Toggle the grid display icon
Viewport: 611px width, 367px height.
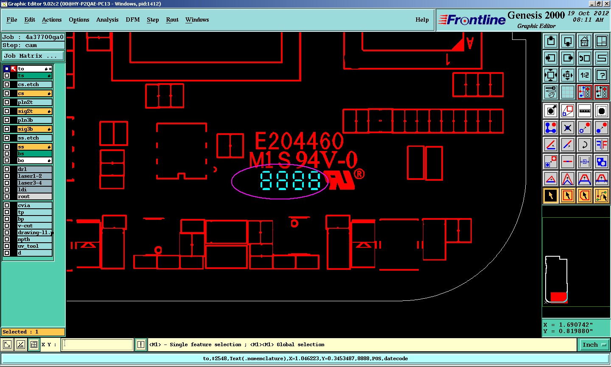[x=568, y=92]
